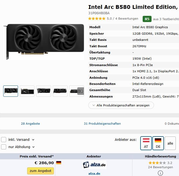Image resolution: width=179 pixels, height=176 pixels.
Task: Switch to the 31 Produkteigenschaften tab
Action: [x=102, y=124]
